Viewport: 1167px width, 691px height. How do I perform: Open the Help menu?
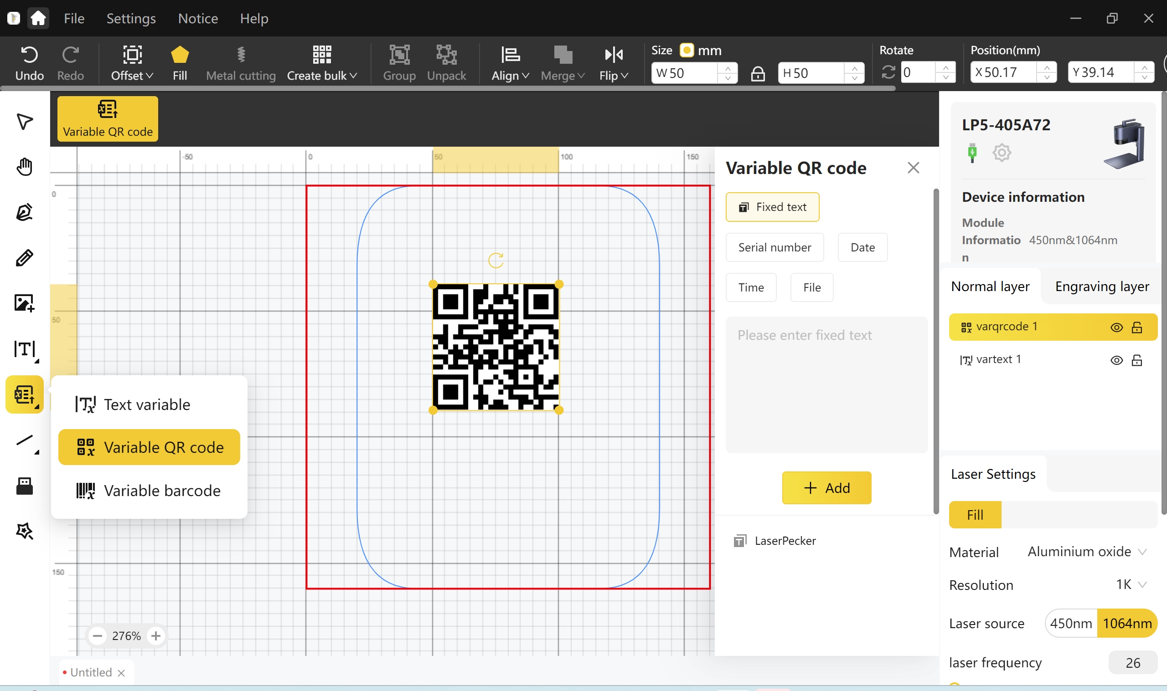tap(254, 18)
